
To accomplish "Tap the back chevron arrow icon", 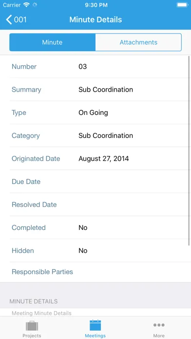I will pos(9,19).
